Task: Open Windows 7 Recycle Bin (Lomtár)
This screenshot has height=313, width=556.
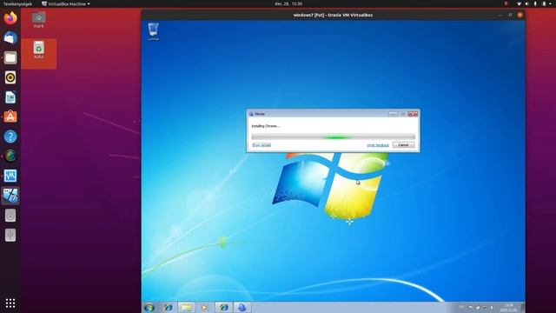Action: [153, 31]
